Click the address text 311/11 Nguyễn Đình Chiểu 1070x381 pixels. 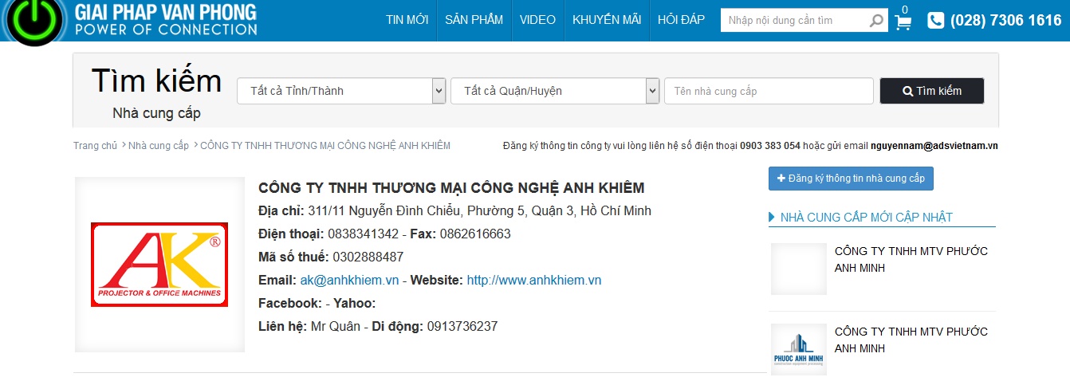[384, 211]
